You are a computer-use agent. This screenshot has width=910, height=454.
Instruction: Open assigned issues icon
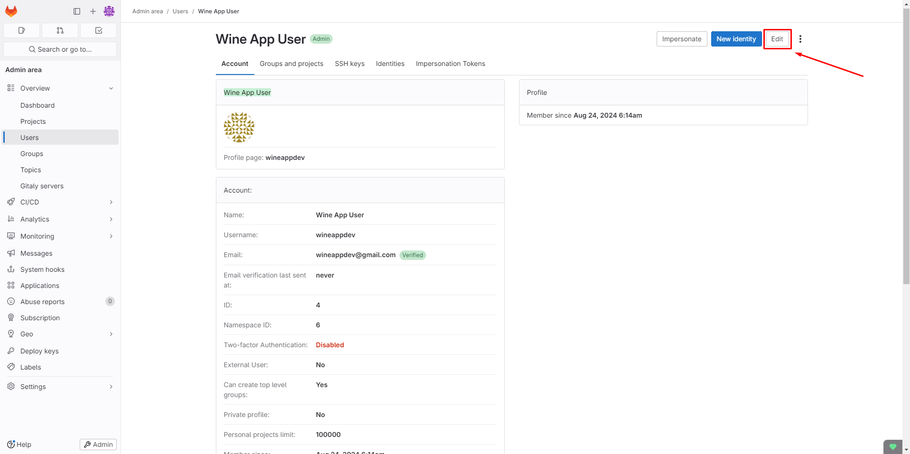(21, 30)
